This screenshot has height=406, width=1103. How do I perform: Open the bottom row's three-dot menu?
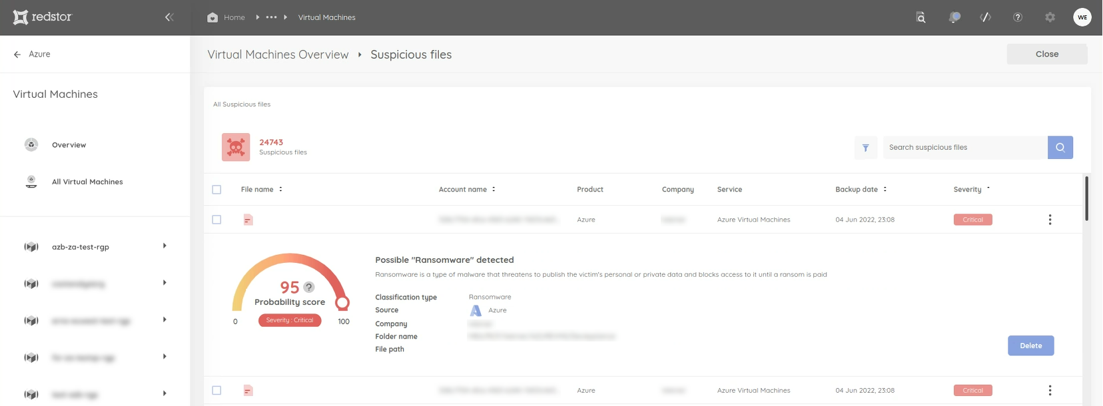click(1050, 391)
